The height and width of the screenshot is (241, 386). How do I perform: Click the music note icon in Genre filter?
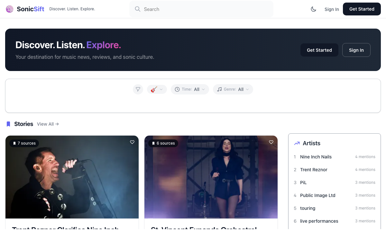pyautogui.click(x=219, y=89)
